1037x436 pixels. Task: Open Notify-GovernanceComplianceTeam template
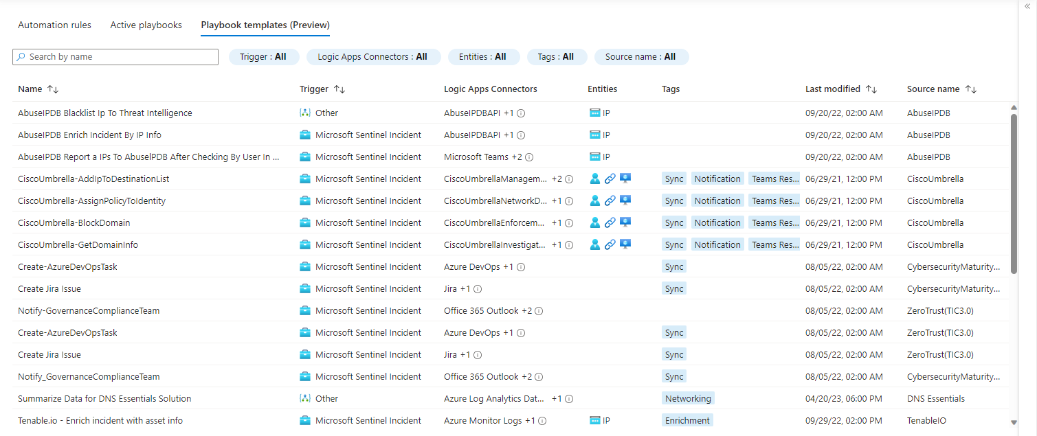[x=89, y=311]
